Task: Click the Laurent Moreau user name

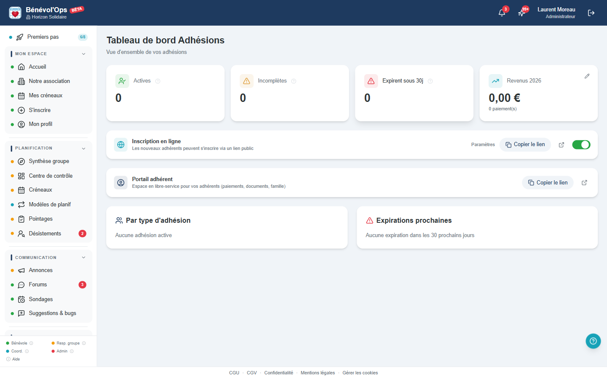Action: tap(556, 10)
